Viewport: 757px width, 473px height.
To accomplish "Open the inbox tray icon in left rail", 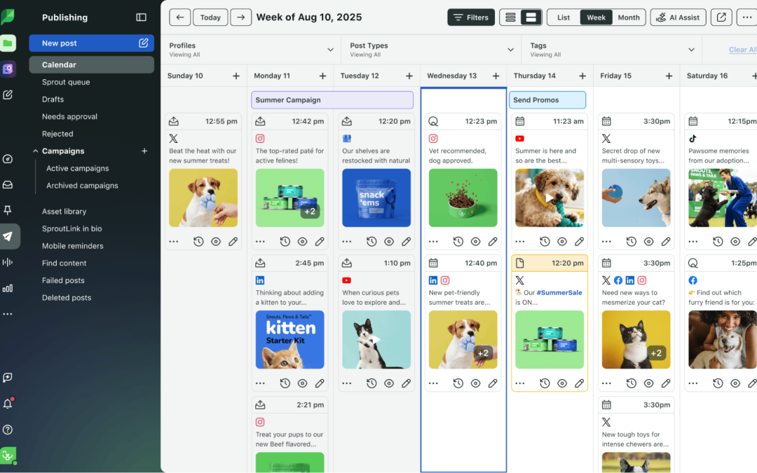I will 8,185.
